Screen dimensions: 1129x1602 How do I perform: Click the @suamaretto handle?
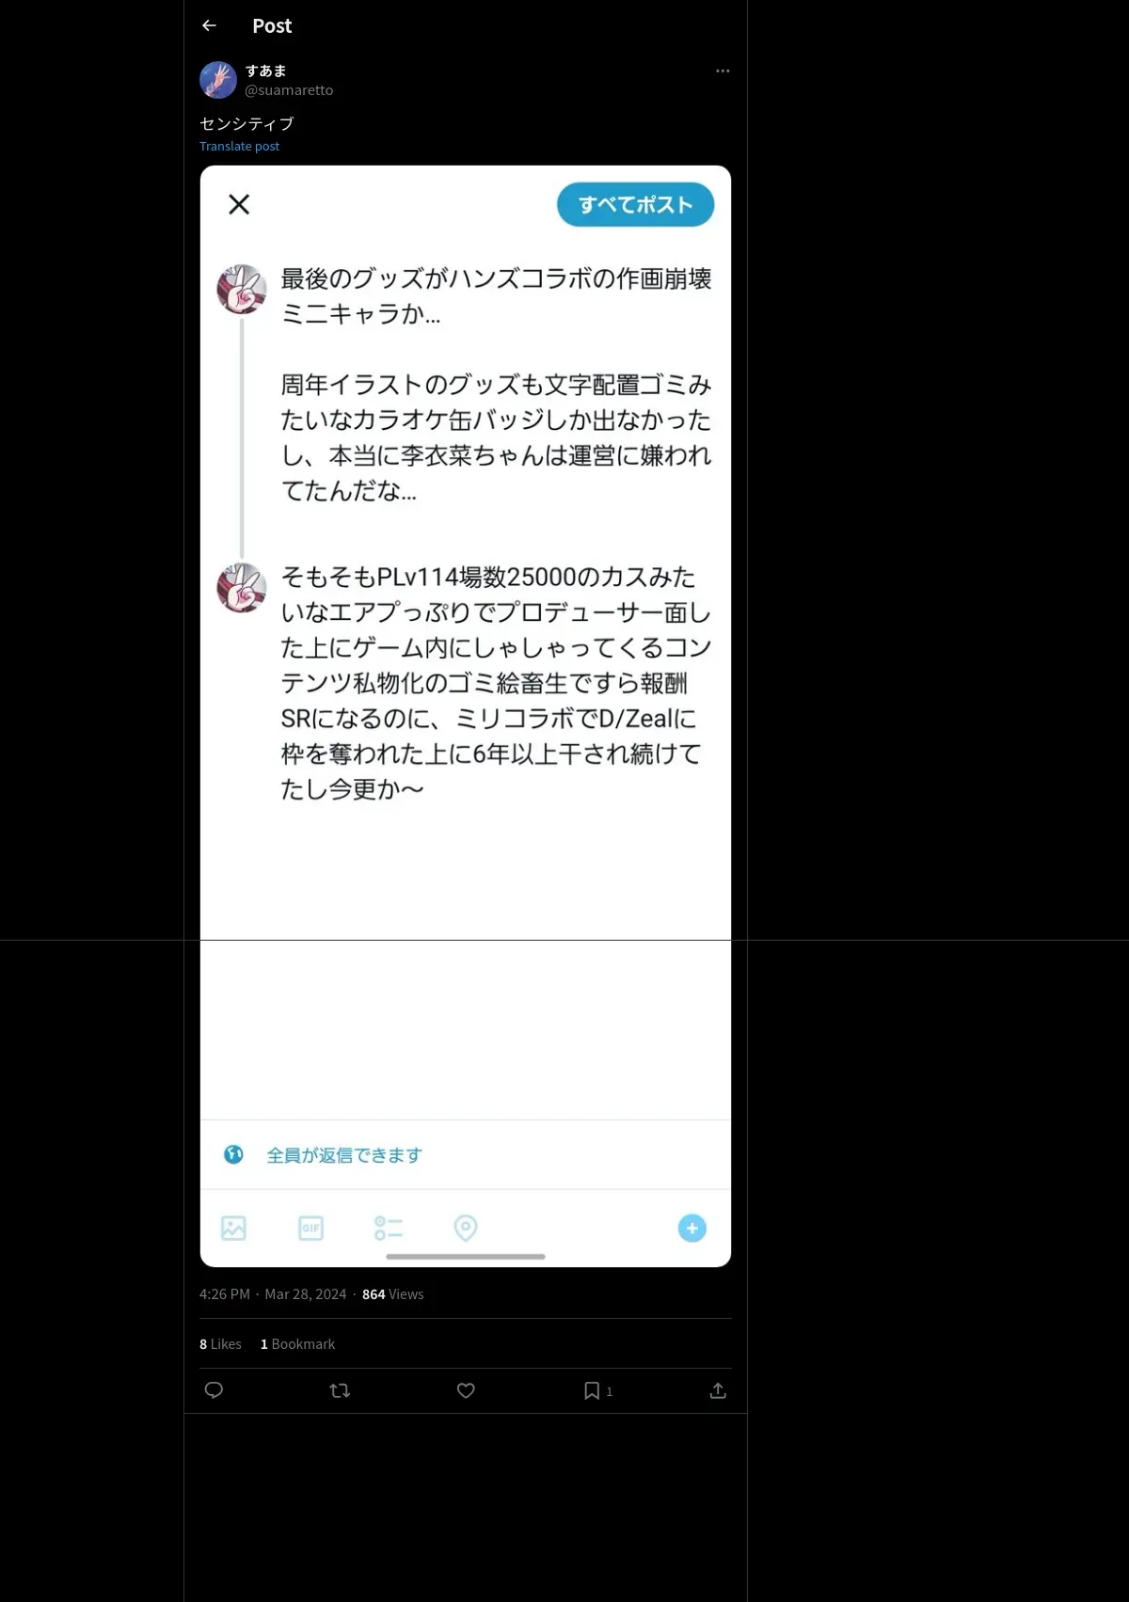(x=289, y=90)
